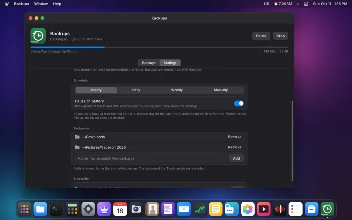
Task: Open the password lock app in dock
Action: pos(232,209)
